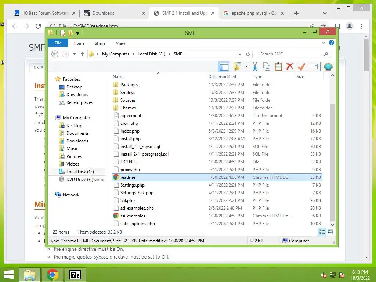This screenshot has width=376, height=282.
Task: Open Explorer help question mark icon
Action: pos(332,43)
